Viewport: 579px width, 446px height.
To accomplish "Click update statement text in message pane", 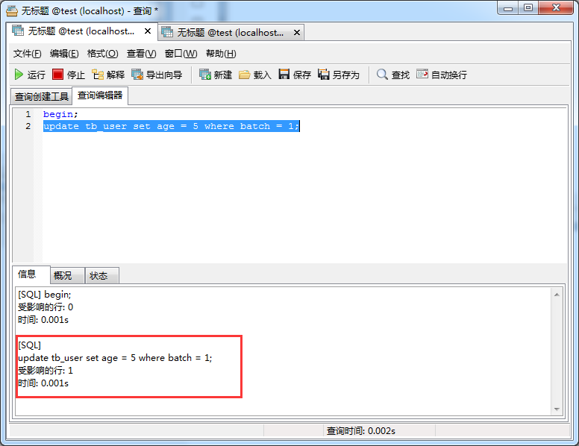I will tap(115, 358).
